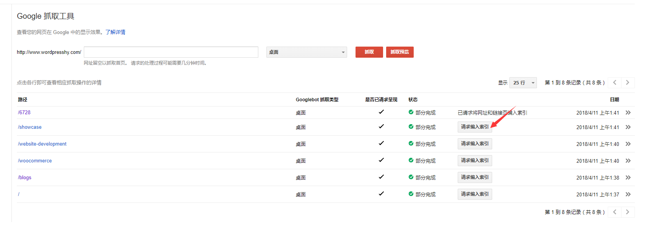This screenshot has width=646, height=230.
Task: Open details chevron for the / root row
Action: pyautogui.click(x=628, y=194)
